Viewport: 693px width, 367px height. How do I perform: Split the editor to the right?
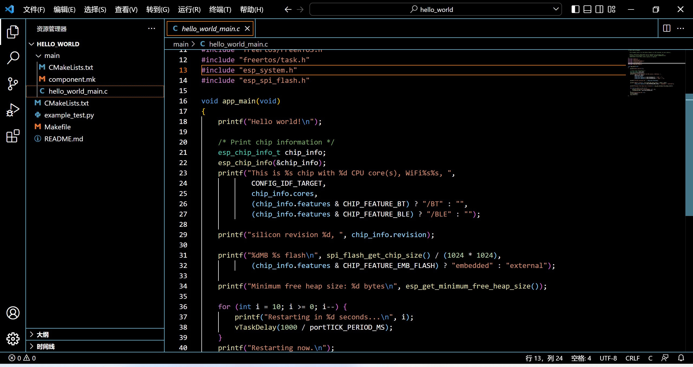pos(667,28)
